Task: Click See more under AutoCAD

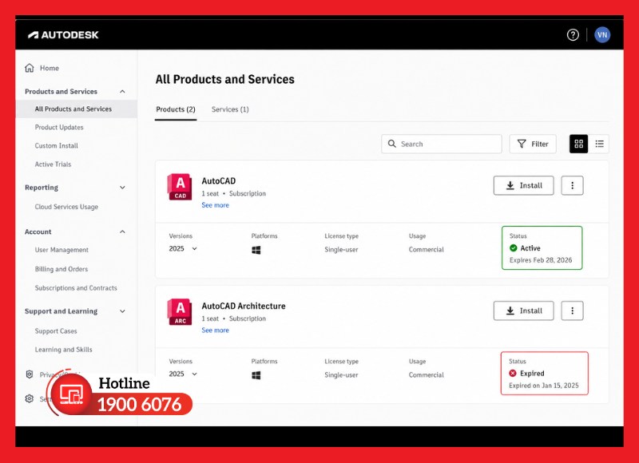Action: tap(215, 205)
